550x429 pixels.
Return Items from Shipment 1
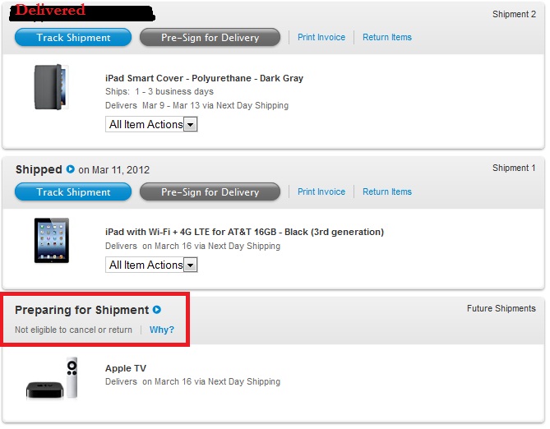click(x=387, y=191)
